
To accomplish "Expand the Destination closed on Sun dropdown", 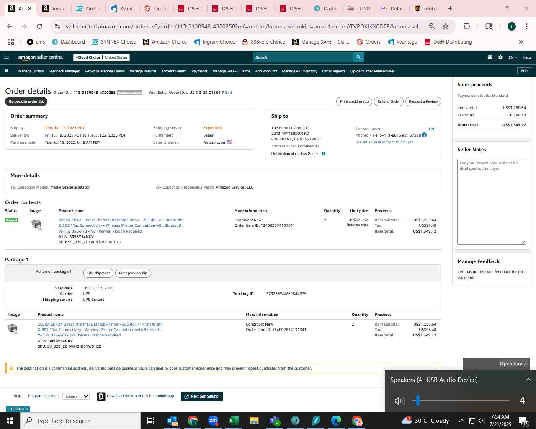I will click(x=295, y=154).
